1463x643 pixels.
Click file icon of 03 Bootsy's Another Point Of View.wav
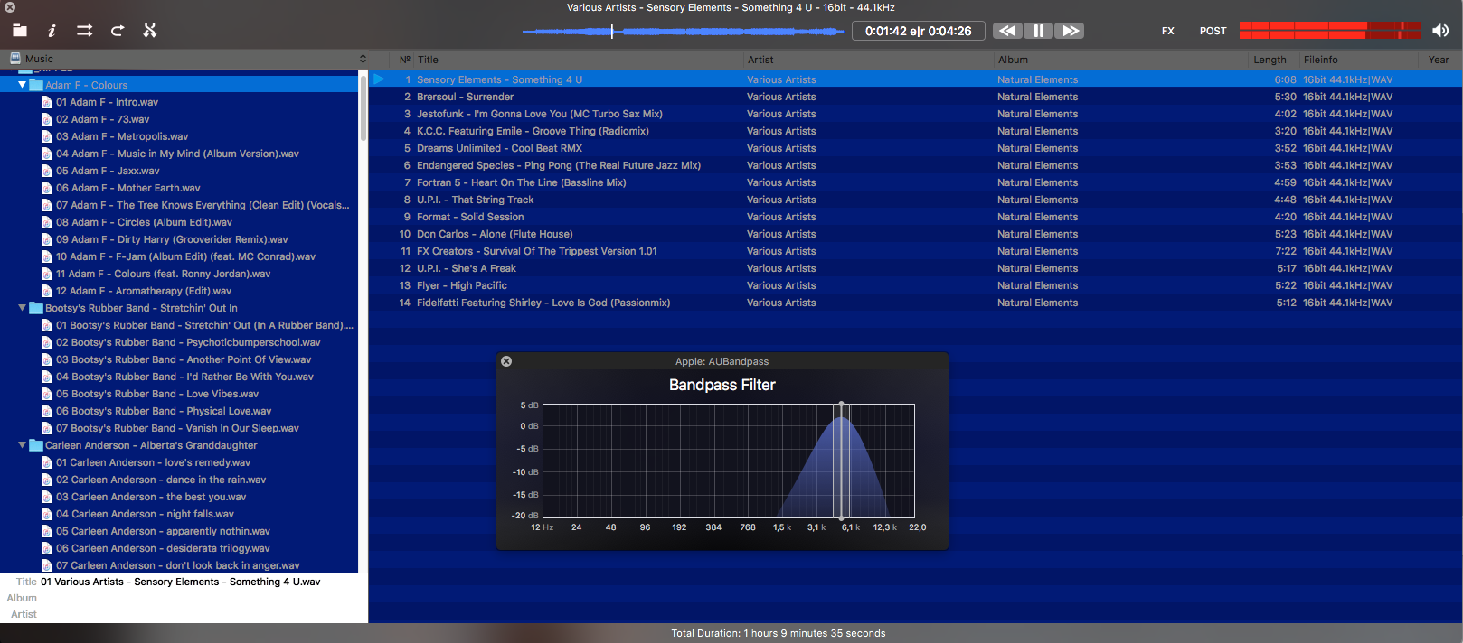47,359
